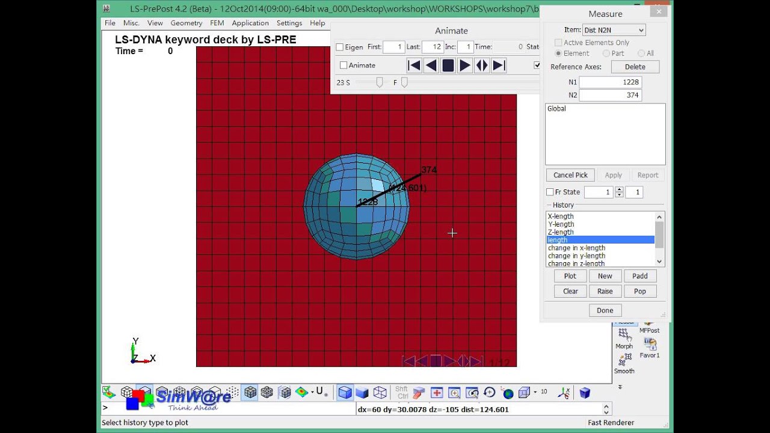770x433 pixels.
Task: Open the Item Dist N2N dropdown
Action: coord(614,30)
